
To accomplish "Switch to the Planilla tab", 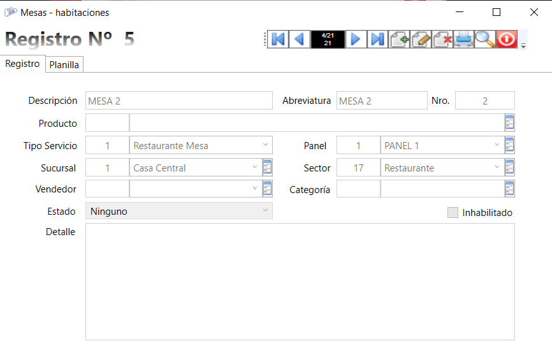I will pyautogui.click(x=64, y=64).
